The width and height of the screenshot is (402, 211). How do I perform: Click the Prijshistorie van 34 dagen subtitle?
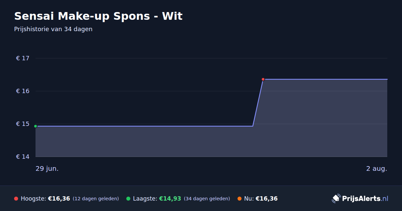53,29
